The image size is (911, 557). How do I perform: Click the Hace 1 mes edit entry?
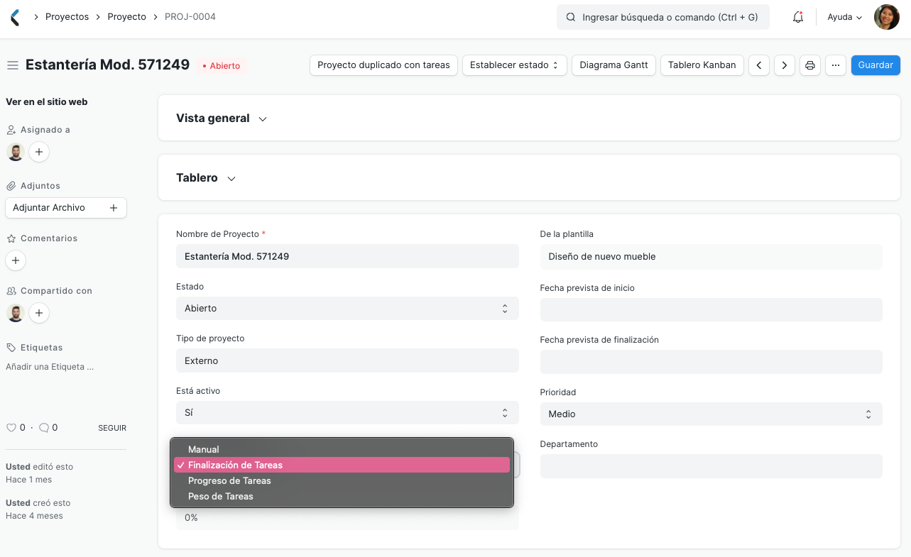pyautogui.click(x=29, y=480)
